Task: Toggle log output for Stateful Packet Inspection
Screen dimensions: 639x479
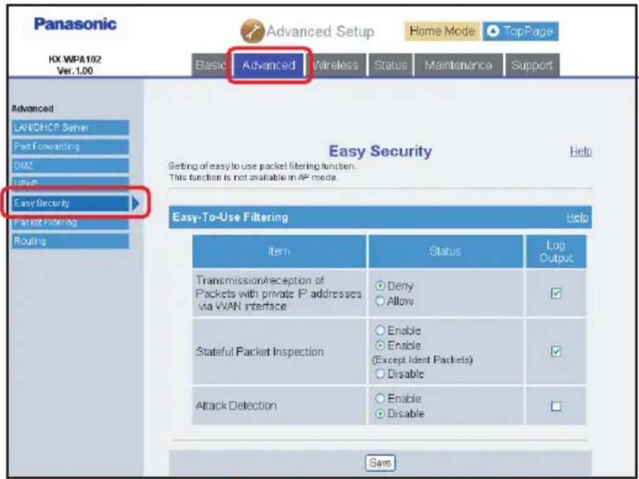Action: click(555, 351)
